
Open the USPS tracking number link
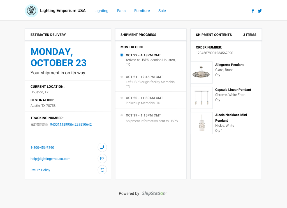(x=71, y=124)
